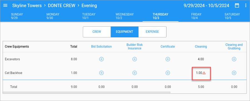Click the horizontal scrollbar under the table
The height and width of the screenshot is (101, 250).
87,92
